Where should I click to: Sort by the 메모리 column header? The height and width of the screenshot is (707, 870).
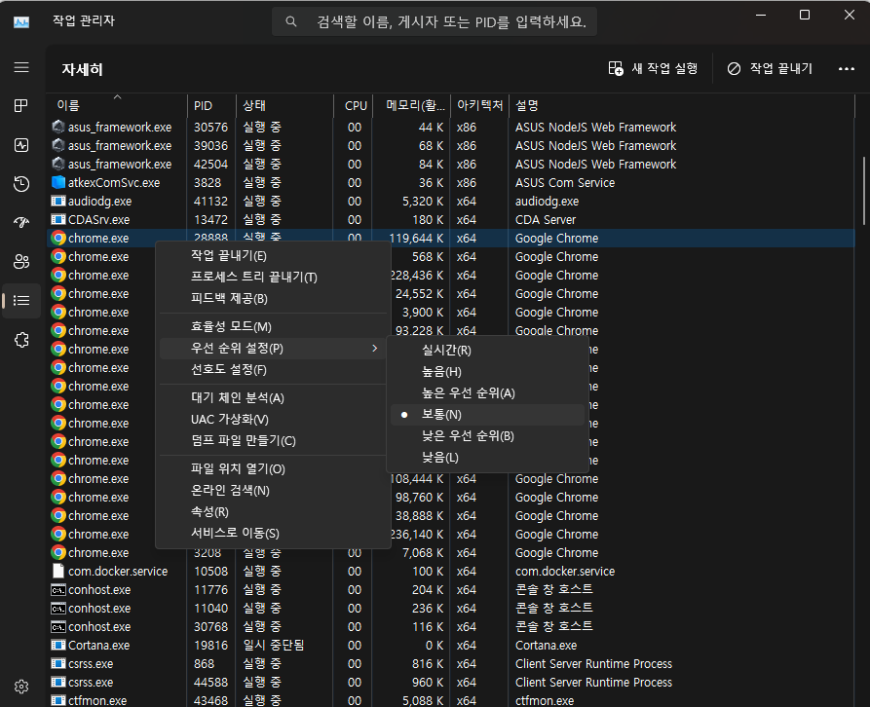pyautogui.click(x=411, y=105)
